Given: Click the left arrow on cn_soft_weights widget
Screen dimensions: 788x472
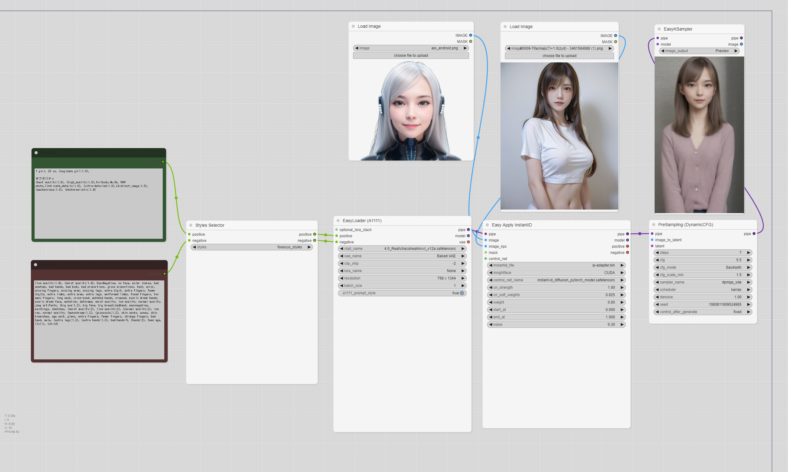Looking at the screenshot, I should pyautogui.click(x=491, y=295).
